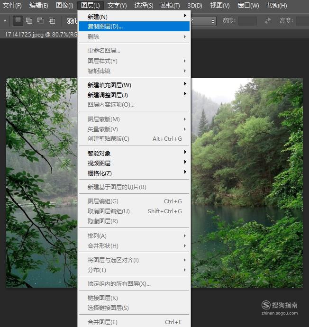This screenshot has width=309, height=327.
Task: Expand the 新建调整图层(J) submenu
Action: pos(134,95)
